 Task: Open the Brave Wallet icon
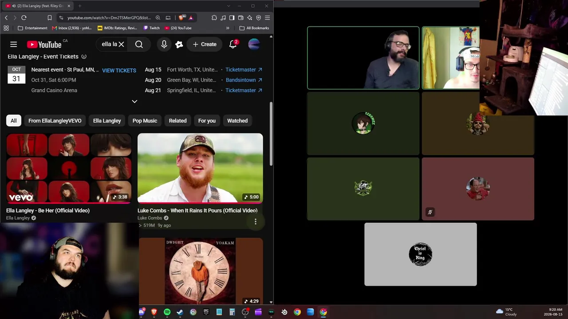pyautogui.click(x=241, y=18)
